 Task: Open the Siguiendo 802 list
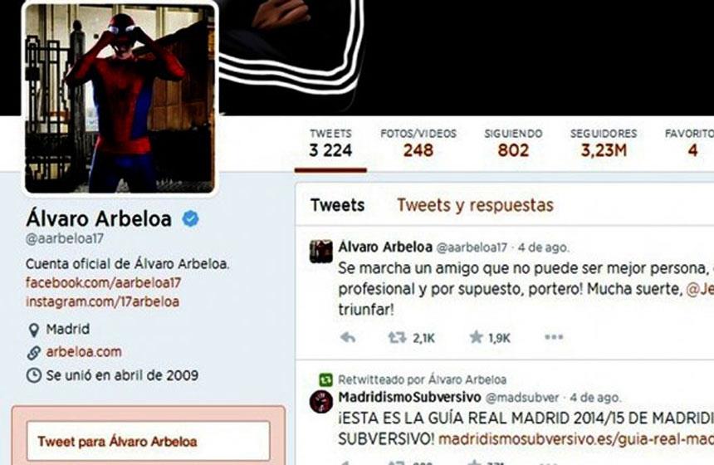point(513,144)
